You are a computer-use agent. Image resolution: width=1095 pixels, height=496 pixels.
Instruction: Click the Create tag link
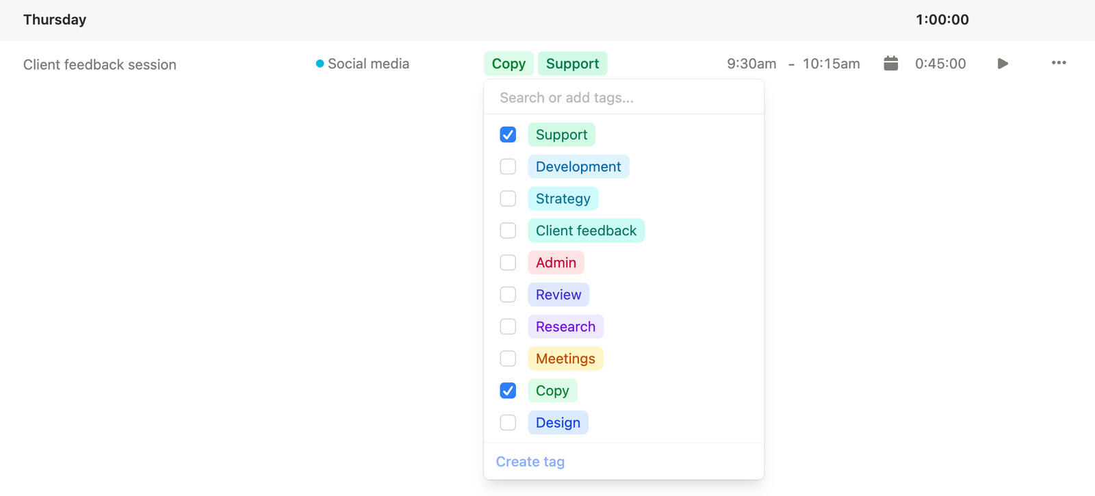point(530,462)
